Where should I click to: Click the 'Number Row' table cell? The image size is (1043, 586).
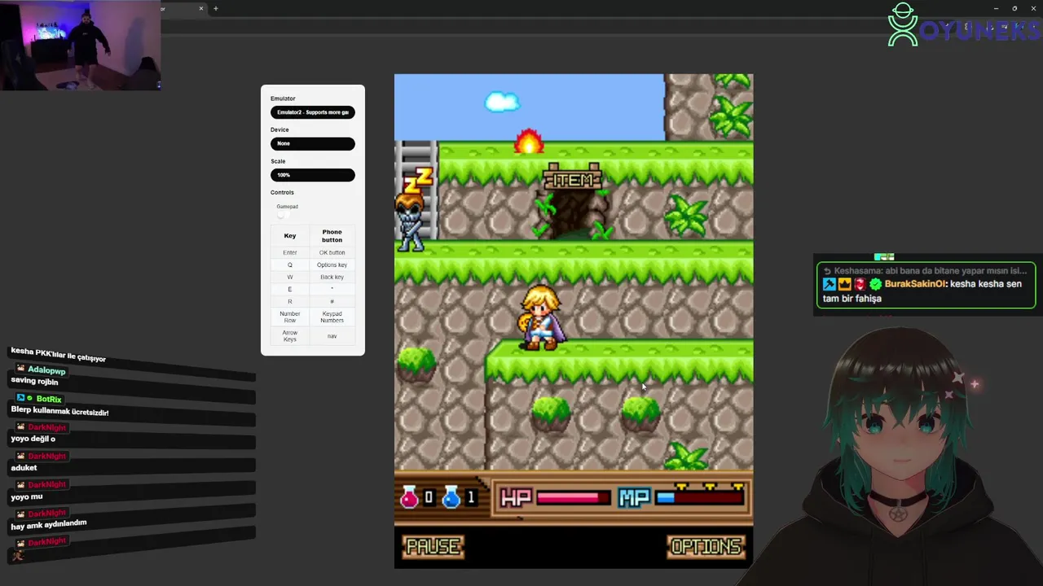[290, 317]
